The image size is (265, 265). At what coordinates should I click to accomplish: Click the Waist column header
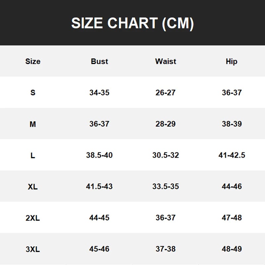pos(166,61)
